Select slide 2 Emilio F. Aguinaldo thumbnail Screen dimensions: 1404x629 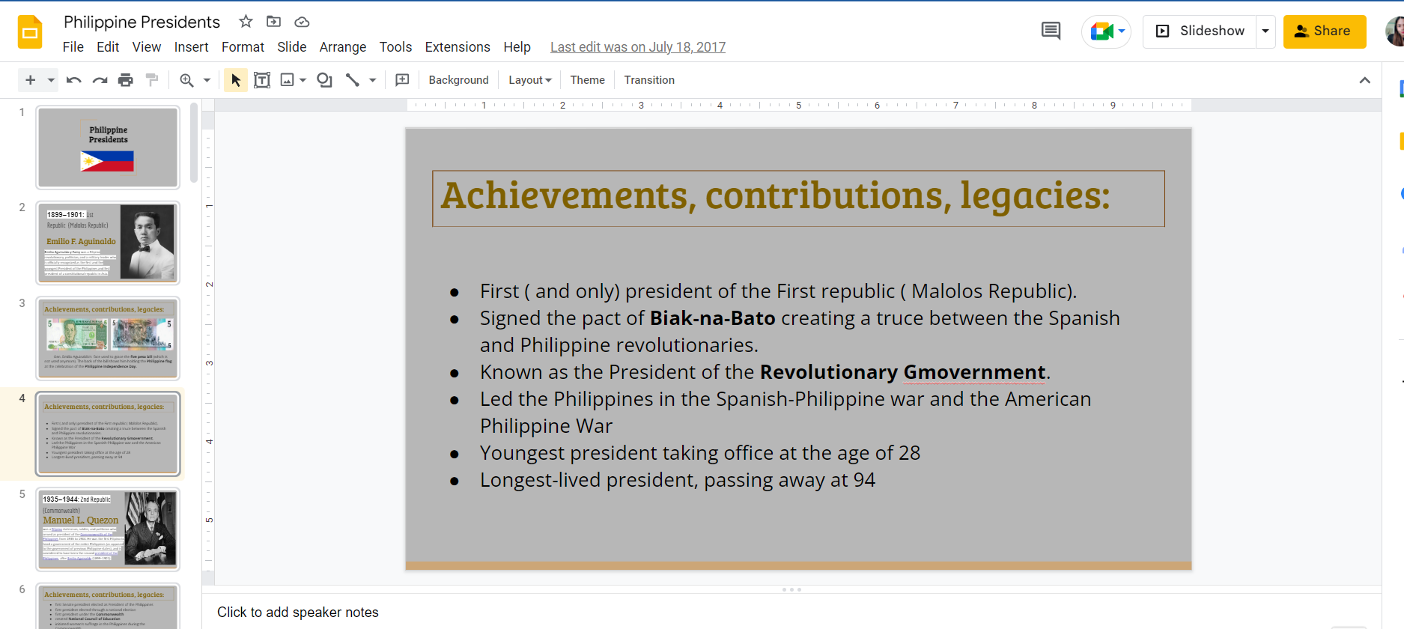109,243
